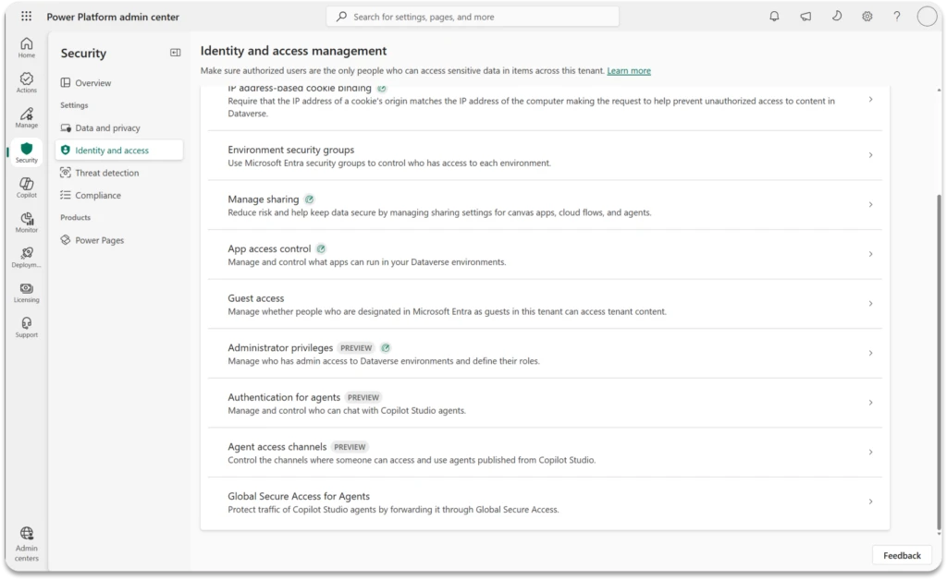Open Monitor in the left rail
Image resolution: width=947 pixels, height=580 pixels.
26,223
